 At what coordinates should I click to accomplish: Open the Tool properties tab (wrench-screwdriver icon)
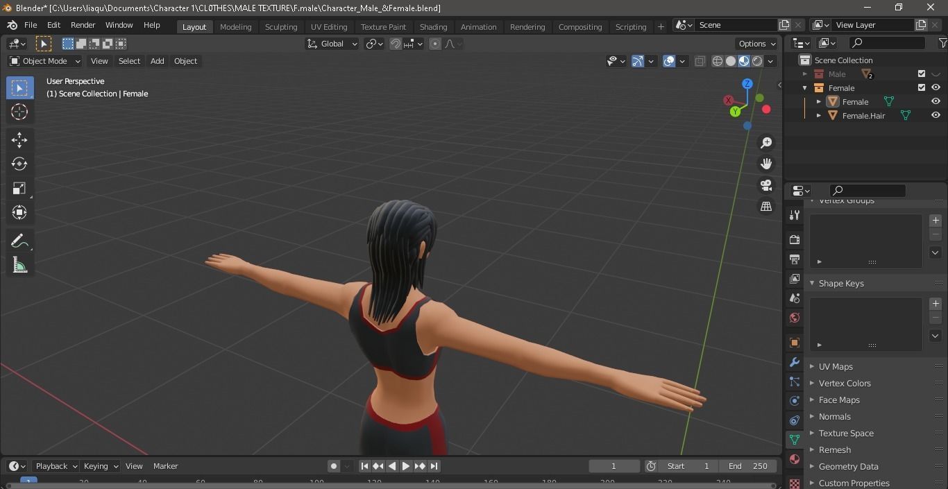[x=795, y=215]
